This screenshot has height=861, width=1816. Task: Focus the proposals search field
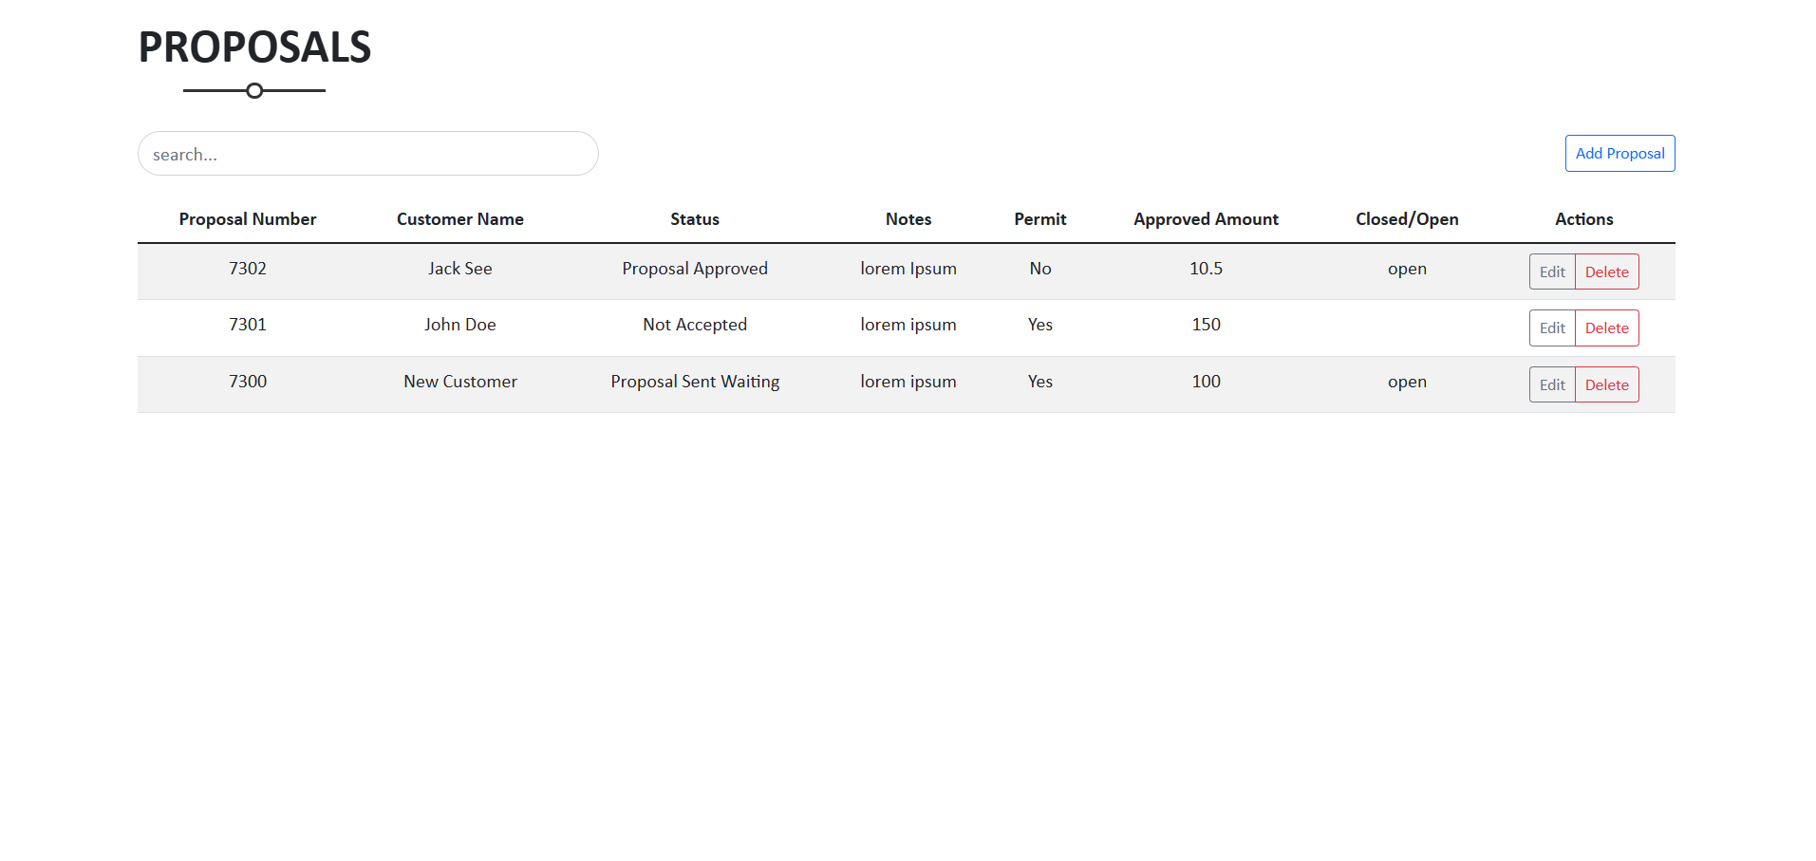point(368,154)
